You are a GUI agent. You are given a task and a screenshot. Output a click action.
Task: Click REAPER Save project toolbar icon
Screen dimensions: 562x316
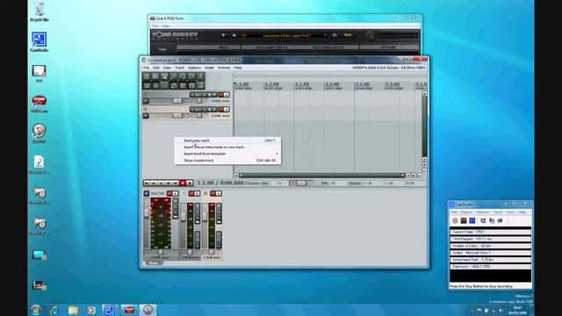164,76
